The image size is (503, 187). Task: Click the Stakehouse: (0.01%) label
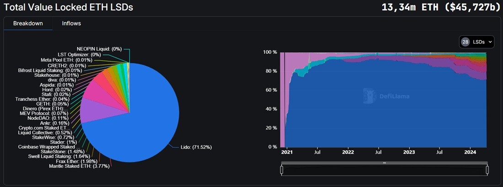click(x=56, y=75)
